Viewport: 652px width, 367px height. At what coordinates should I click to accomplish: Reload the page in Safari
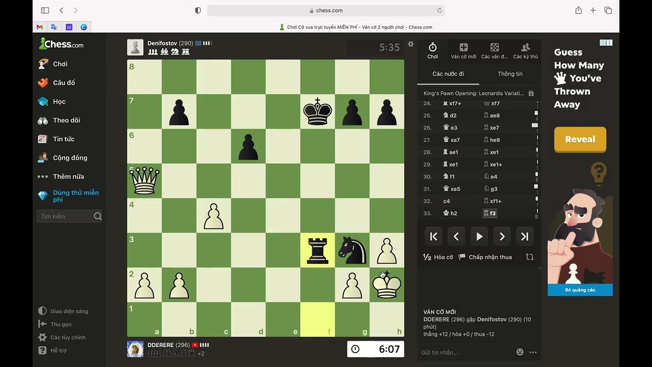click(439, 10)
